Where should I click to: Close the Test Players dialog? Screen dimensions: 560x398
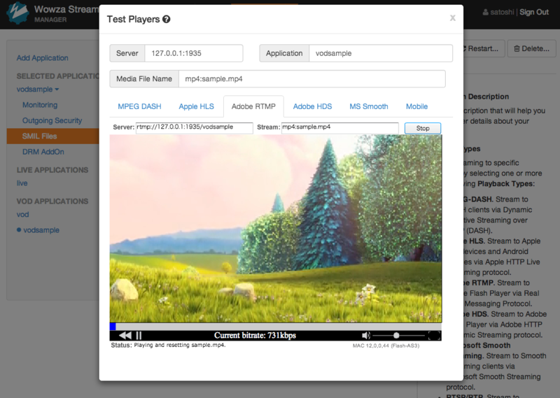(452, 18)
